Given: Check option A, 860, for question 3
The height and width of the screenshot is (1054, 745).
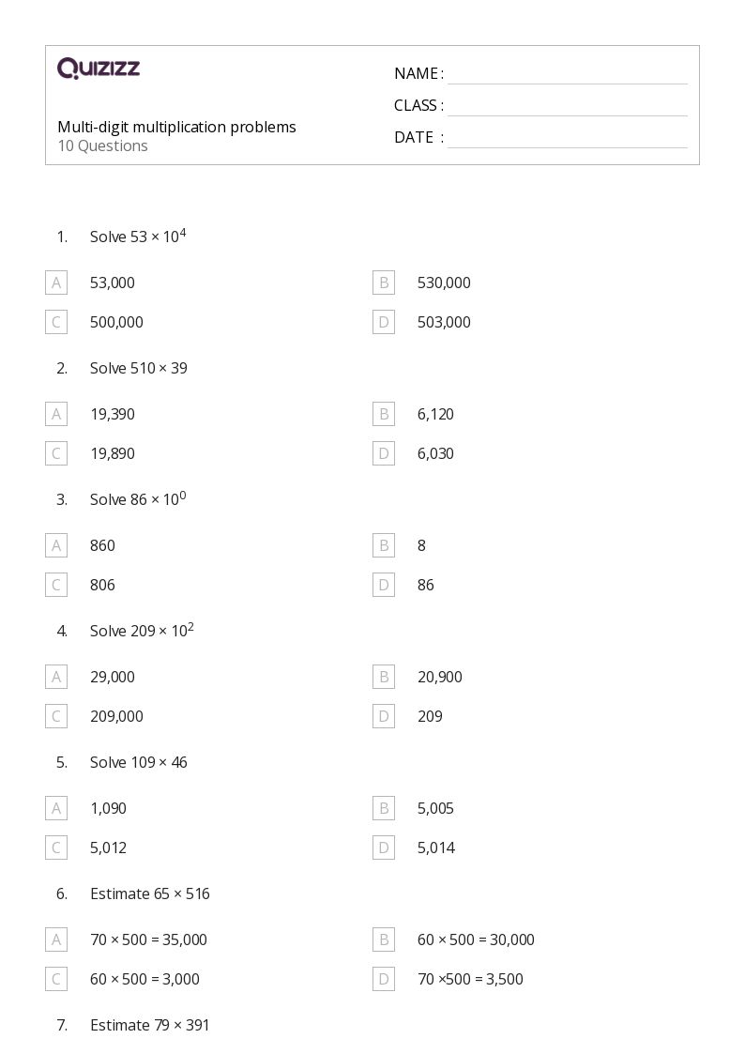Looking at the screenshot, I should click(x=56, y=545).
